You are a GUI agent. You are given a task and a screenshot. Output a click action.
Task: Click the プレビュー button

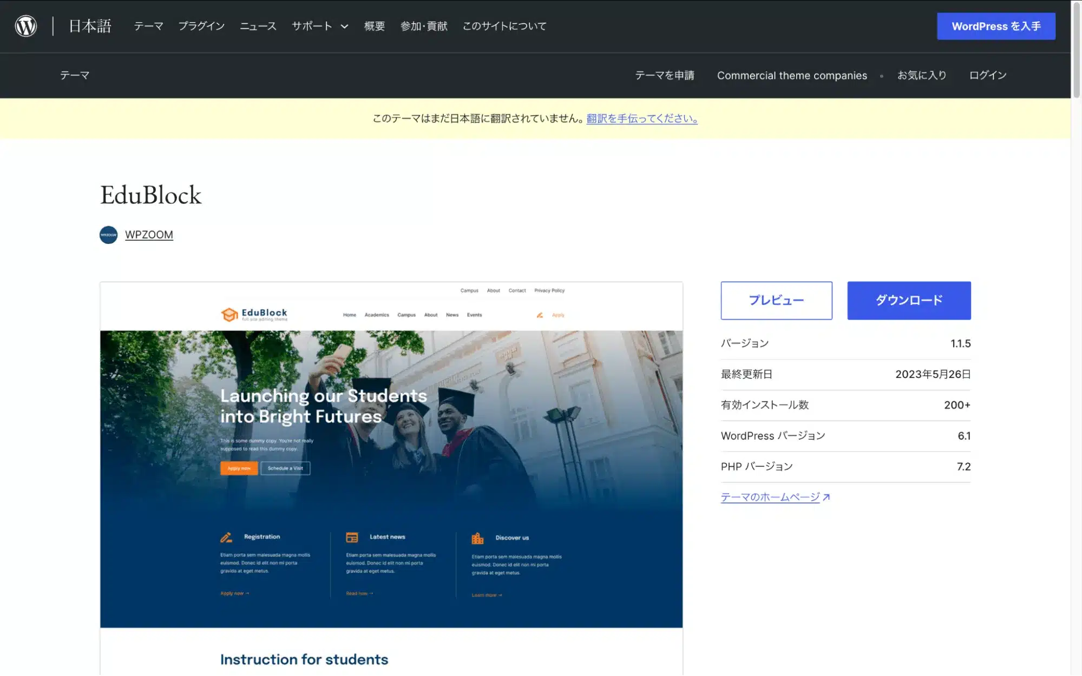point(776,300)
